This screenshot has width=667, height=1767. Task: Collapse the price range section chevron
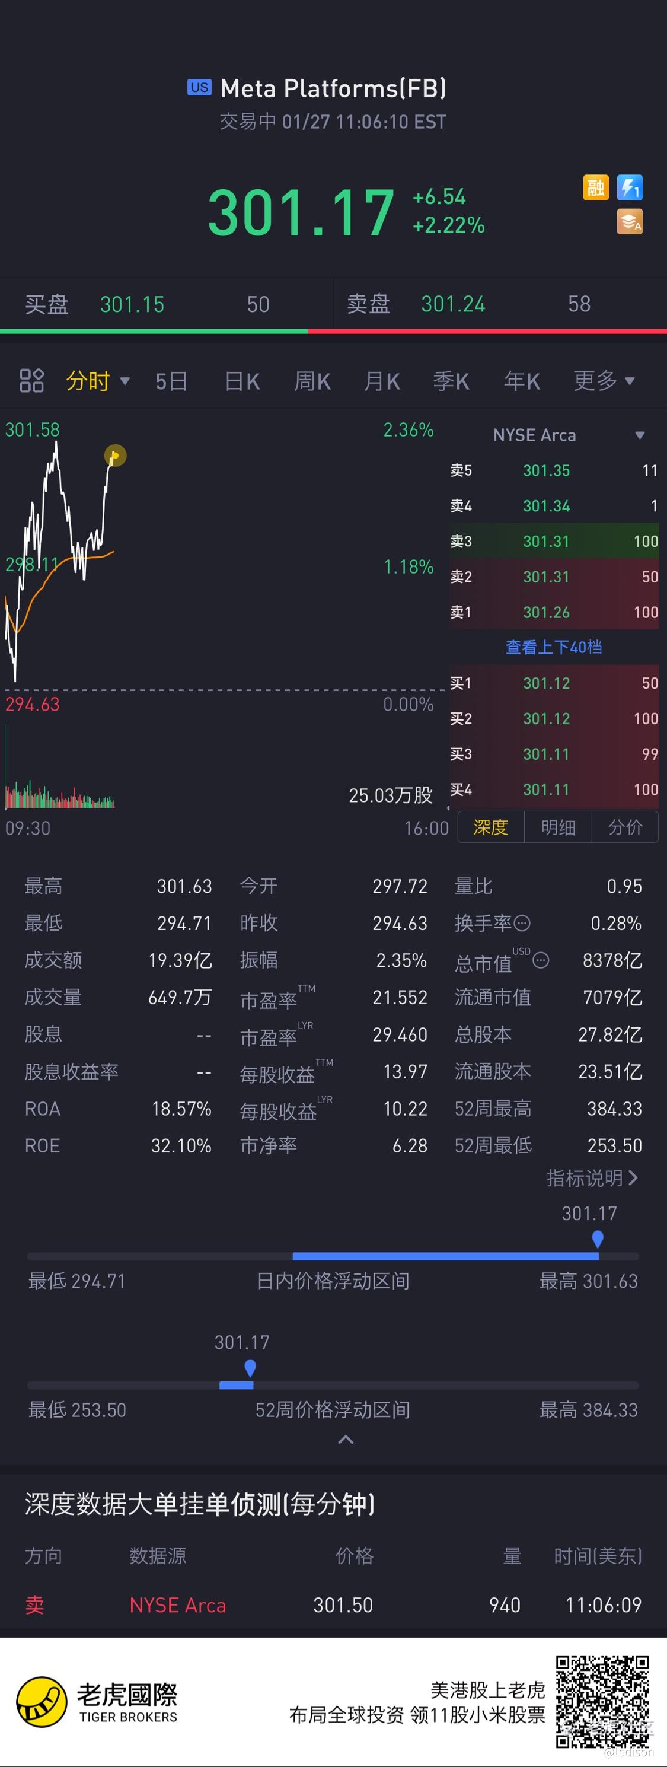click(346, 1440)
